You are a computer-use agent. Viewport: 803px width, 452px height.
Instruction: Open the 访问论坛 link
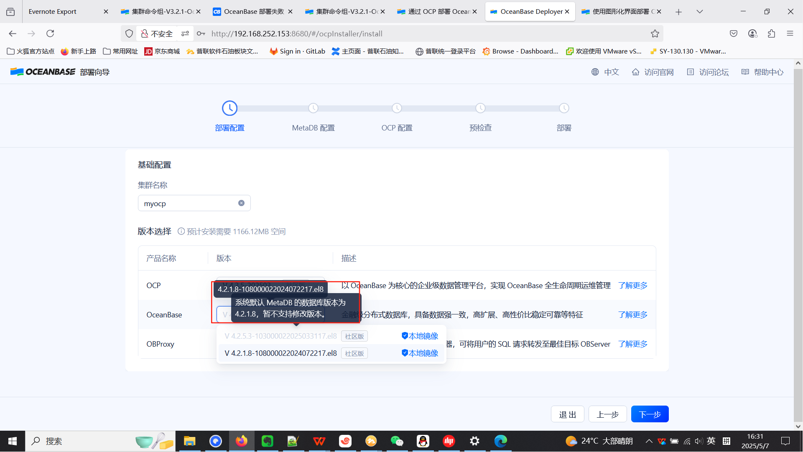(x=708, y=72)
